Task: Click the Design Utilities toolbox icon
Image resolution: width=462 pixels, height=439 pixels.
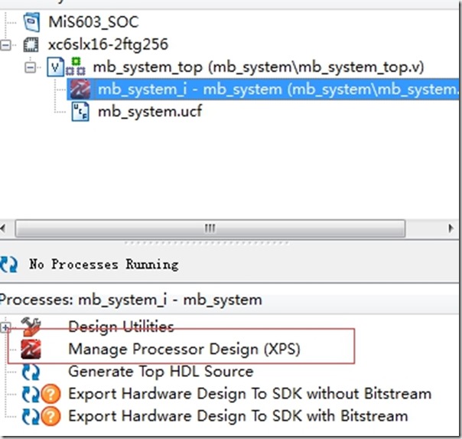Action: coord(31,327)
